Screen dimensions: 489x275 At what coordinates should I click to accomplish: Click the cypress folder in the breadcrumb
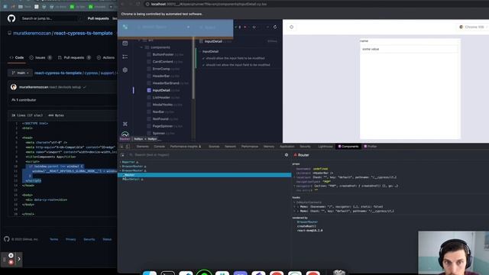(91, 73)
